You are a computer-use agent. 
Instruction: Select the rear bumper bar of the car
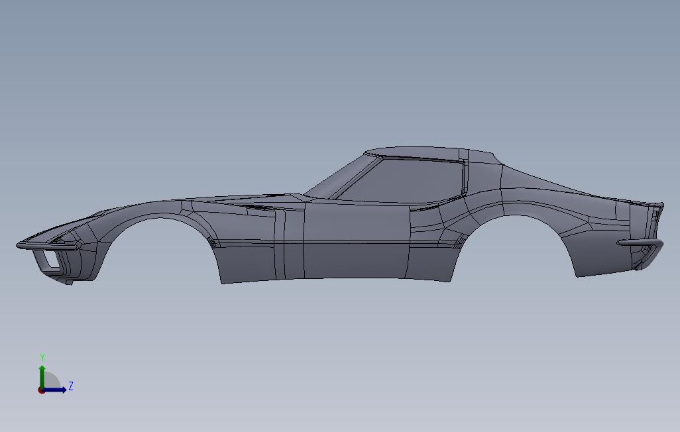point(641,243)
